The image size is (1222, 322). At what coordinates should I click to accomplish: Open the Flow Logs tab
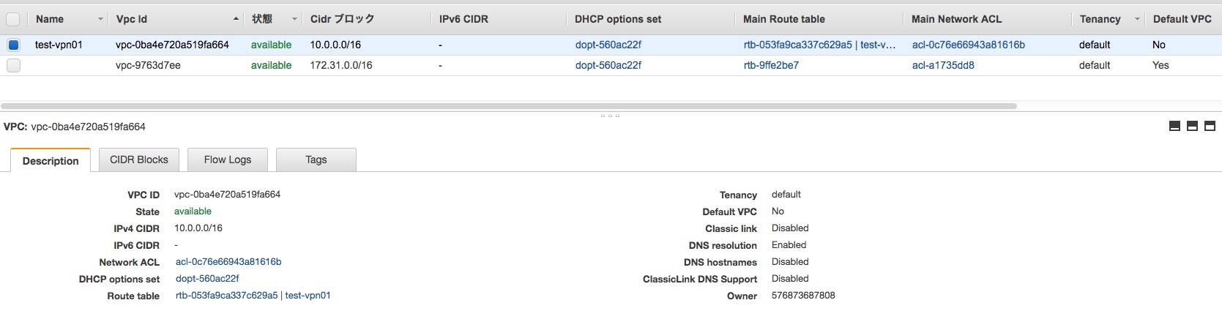coord(228,160)
